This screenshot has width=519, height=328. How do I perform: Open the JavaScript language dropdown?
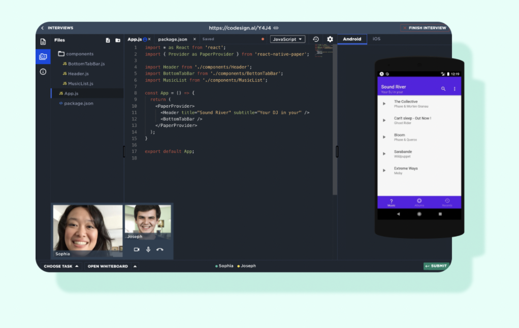pyautogui.click(x=287, y=39)
